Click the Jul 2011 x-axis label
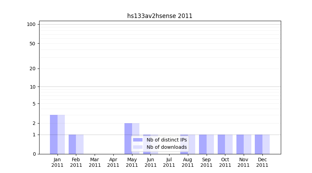Screen dimensions: 312x173 pos(169,162)
